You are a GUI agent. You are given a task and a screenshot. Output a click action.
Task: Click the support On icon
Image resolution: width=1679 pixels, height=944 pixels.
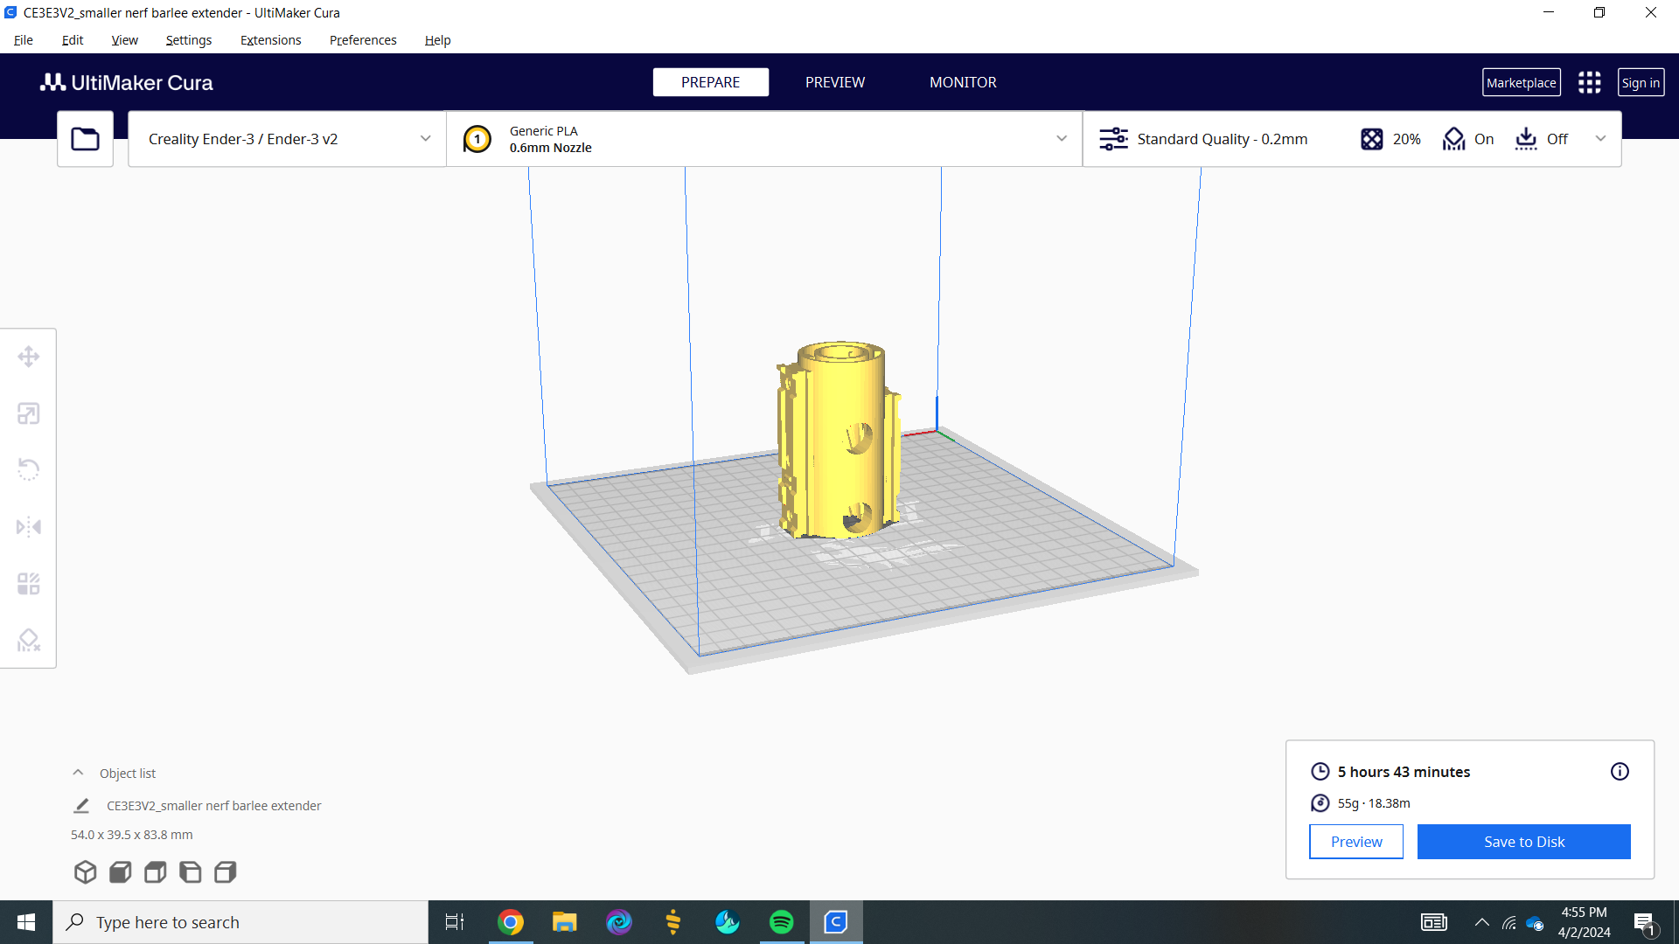click(x=1453, y=139)
